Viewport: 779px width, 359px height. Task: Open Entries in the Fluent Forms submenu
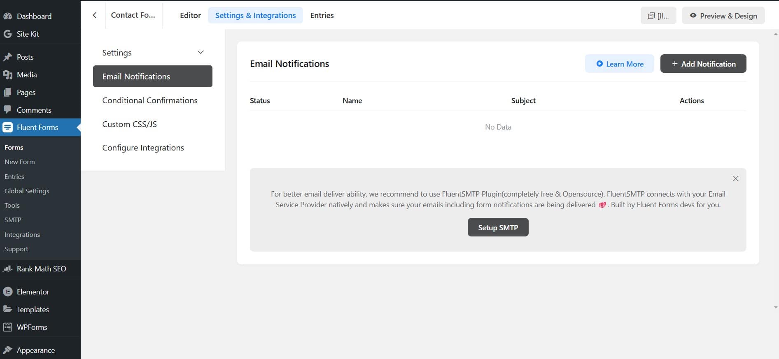14,176
